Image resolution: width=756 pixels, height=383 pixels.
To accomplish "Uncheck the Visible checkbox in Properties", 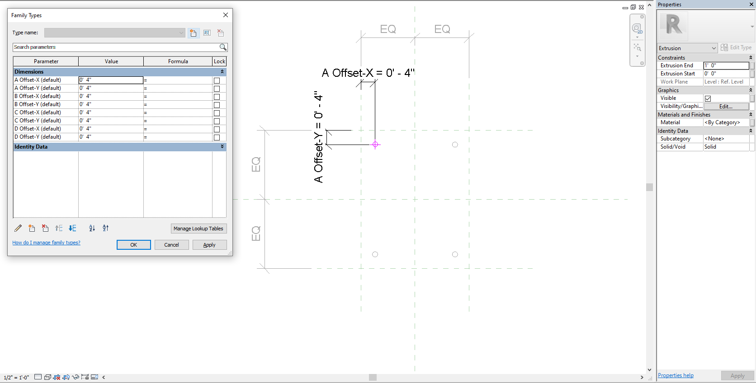I will (708, 98).
